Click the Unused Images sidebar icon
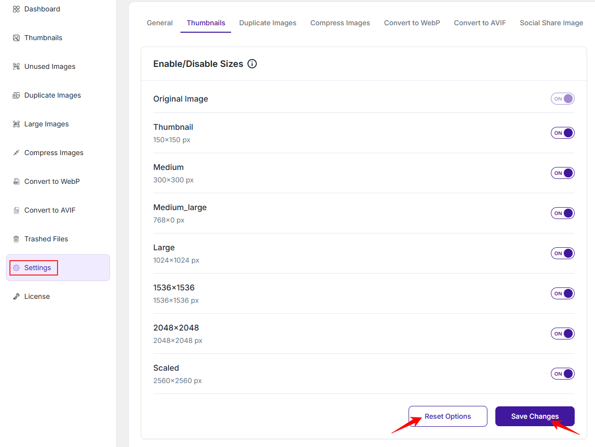 16,66
